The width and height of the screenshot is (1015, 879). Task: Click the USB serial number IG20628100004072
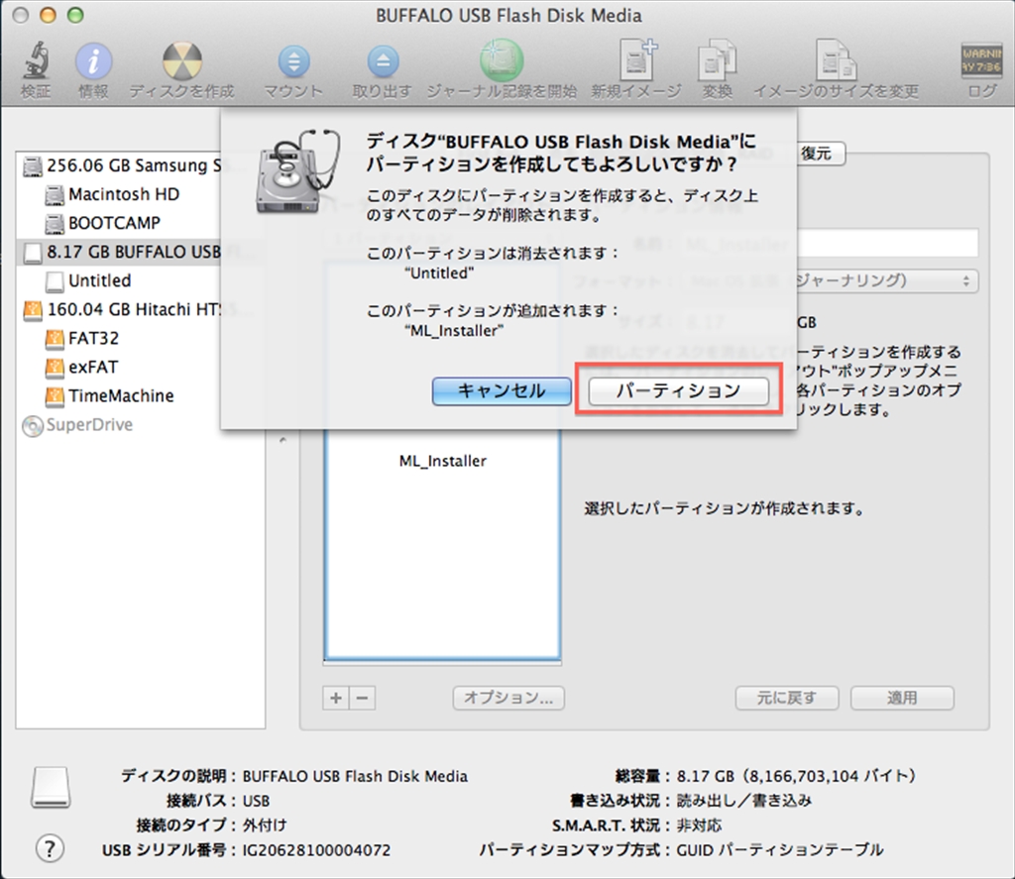(x=316, y=850)
